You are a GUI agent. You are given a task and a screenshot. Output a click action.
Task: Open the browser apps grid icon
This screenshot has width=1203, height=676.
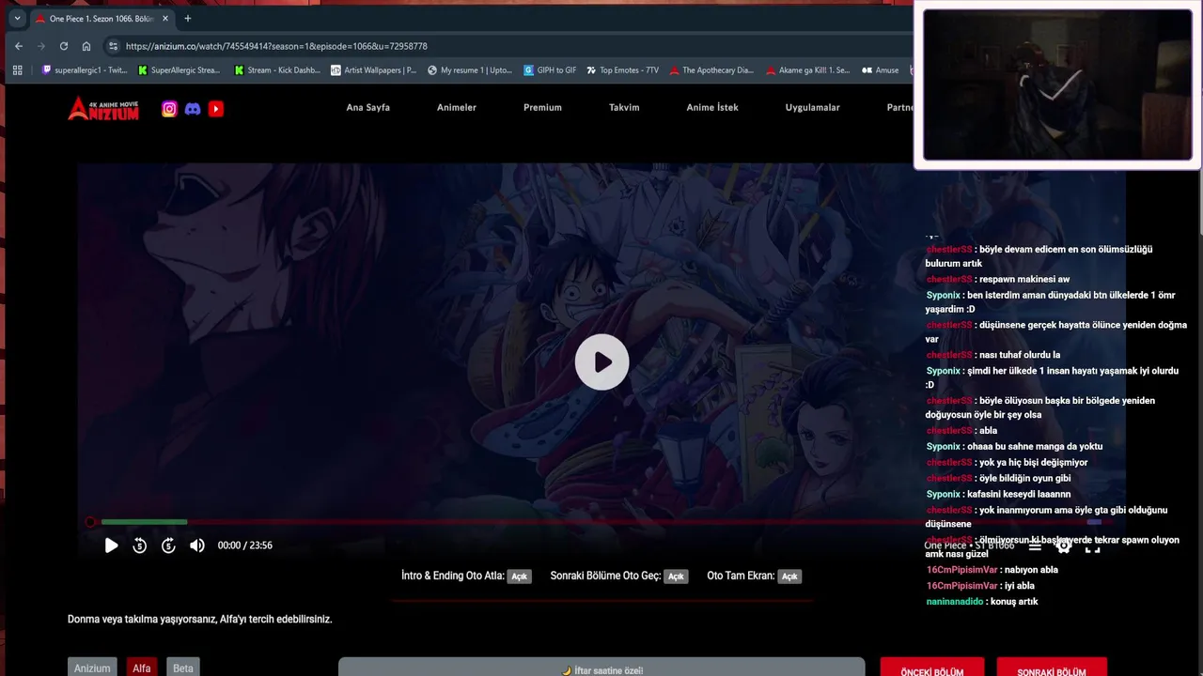click(x=17, y=69)
